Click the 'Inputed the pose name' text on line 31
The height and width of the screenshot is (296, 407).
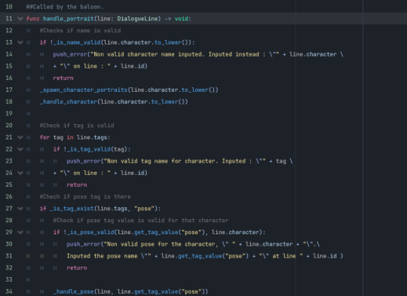[102, 256]
